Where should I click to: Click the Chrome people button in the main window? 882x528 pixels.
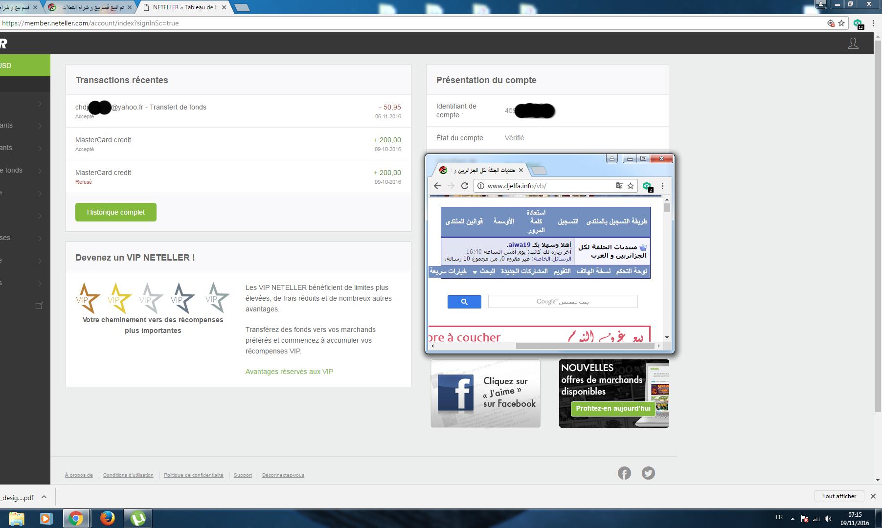click(821, 4)
